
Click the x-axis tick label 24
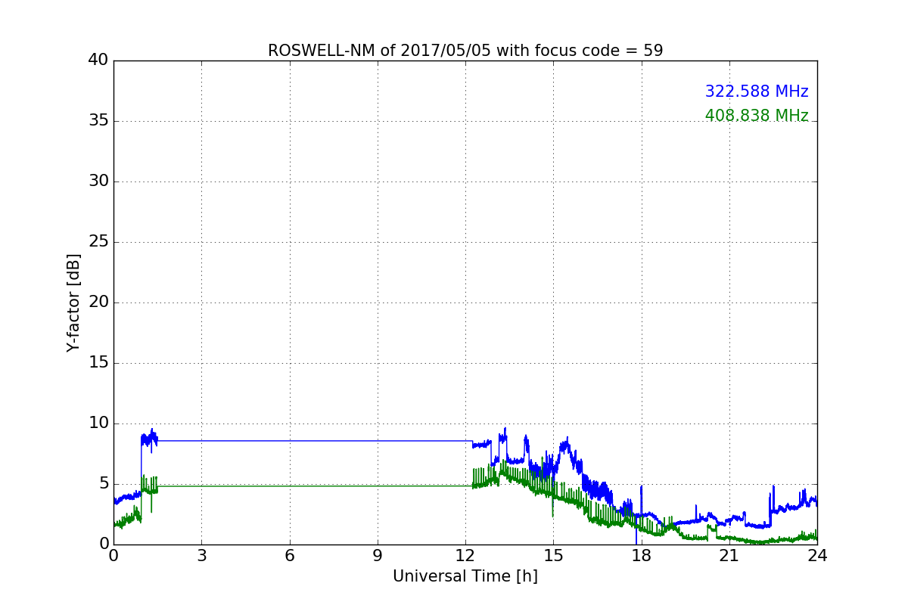click(x=817, y=556)
